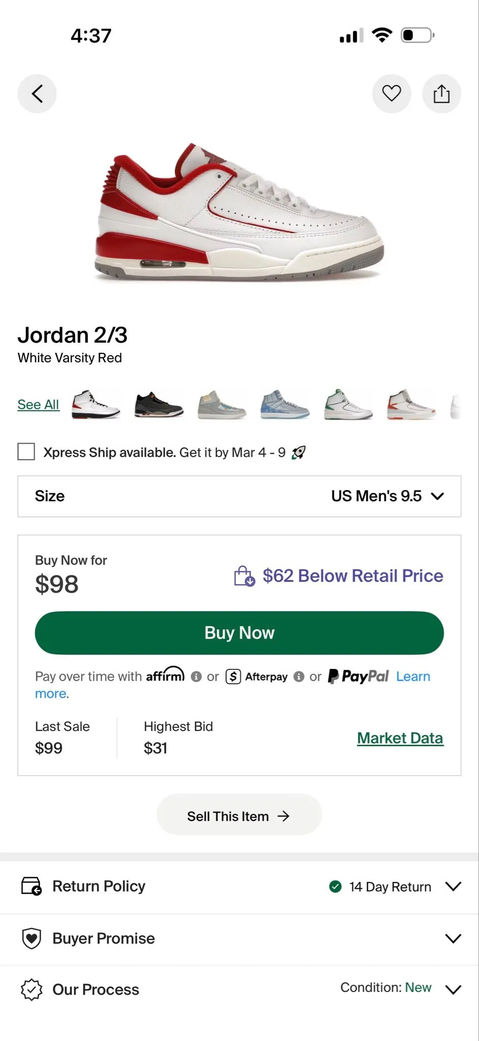Open the See All link
This screenshot has height=1041, width=479.
pyautogui.click(x=38, y=405)
